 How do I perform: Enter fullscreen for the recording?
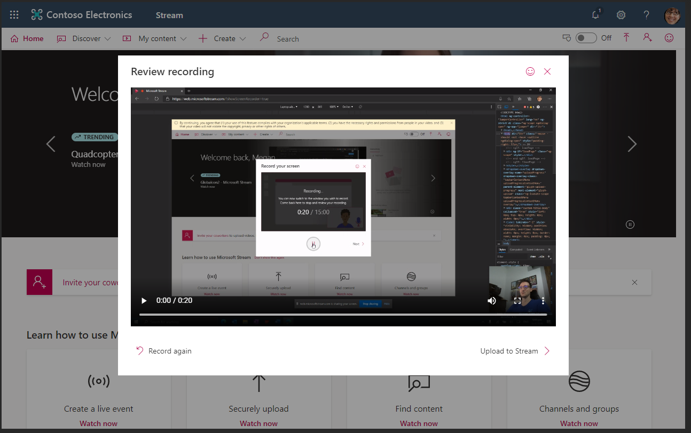tap(517, 301)
